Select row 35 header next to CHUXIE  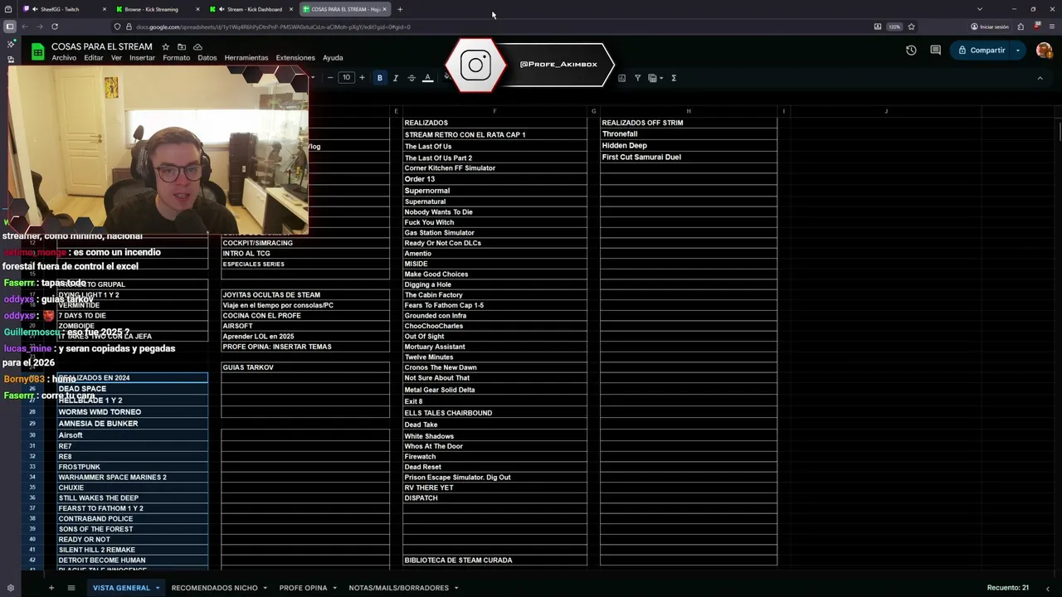coord(32,488)
